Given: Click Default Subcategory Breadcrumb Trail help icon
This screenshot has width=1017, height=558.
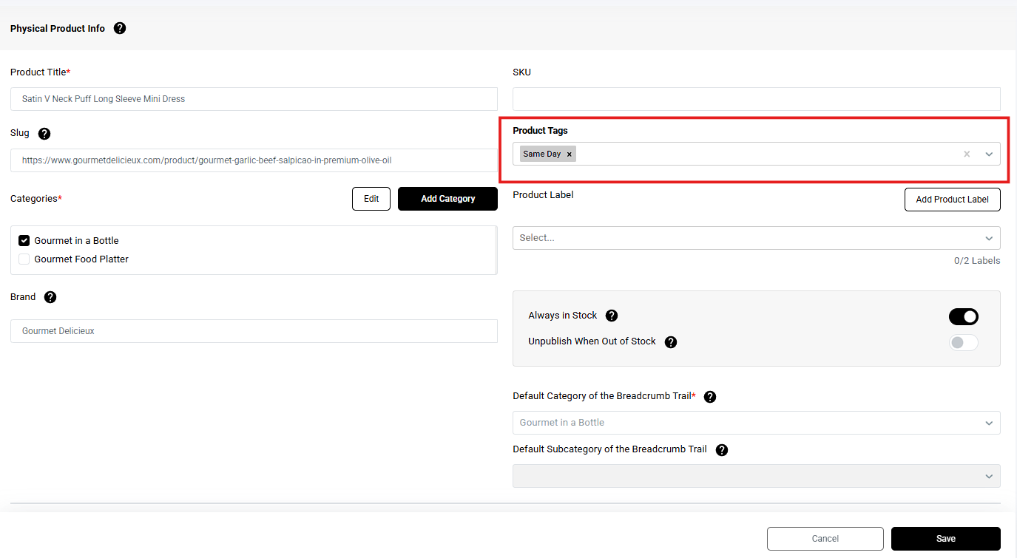Looking at the screenshot, I should point(722,450).
